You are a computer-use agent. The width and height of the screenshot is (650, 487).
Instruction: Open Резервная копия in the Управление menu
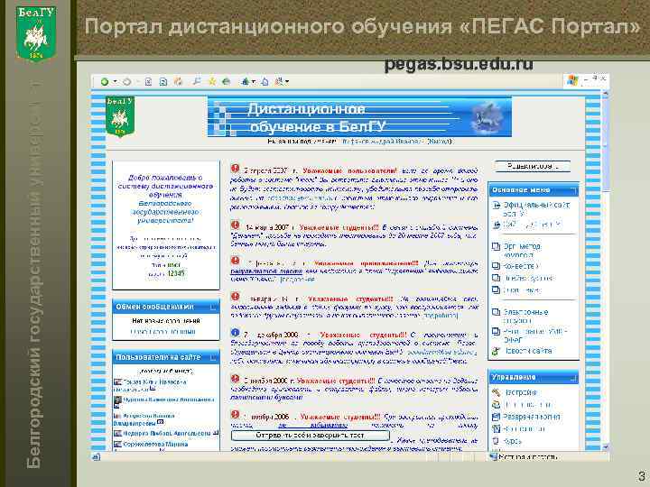pyautogui.click(x=532, y=417)
